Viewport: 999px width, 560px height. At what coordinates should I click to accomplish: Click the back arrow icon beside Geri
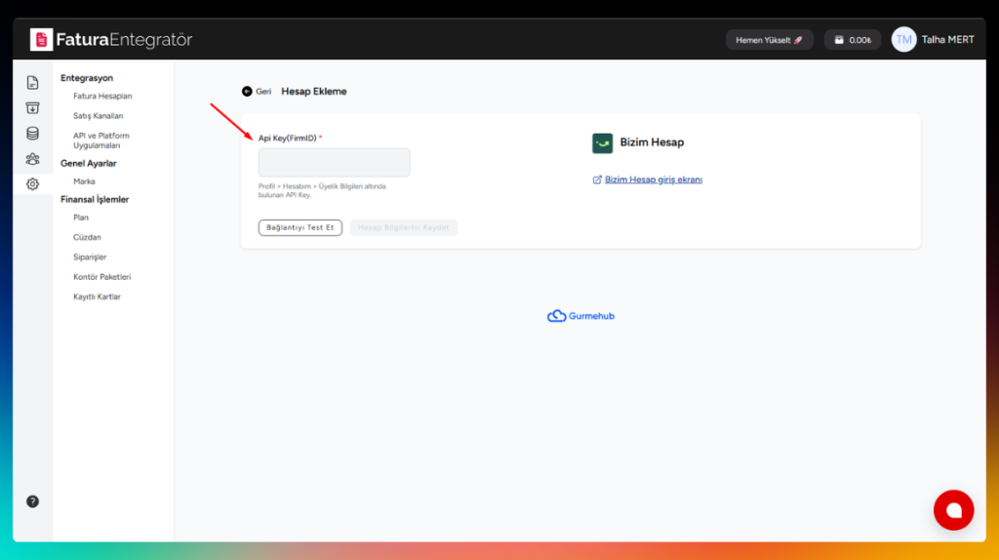pos(247,92)
